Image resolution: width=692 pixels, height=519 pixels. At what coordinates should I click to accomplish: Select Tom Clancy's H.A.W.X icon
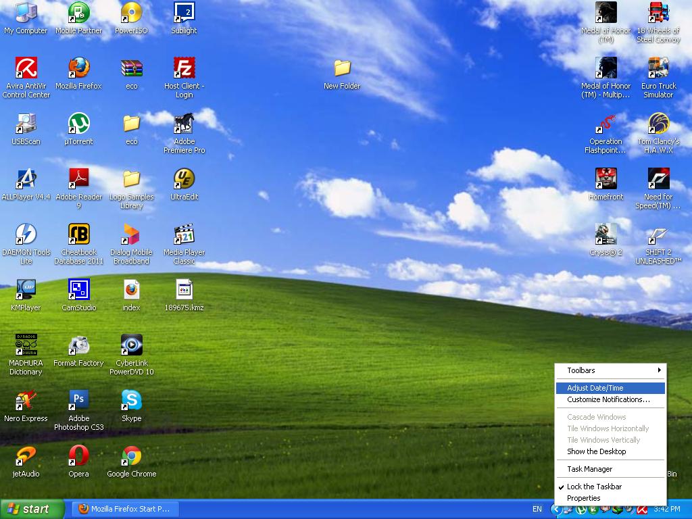pos(658,133)
